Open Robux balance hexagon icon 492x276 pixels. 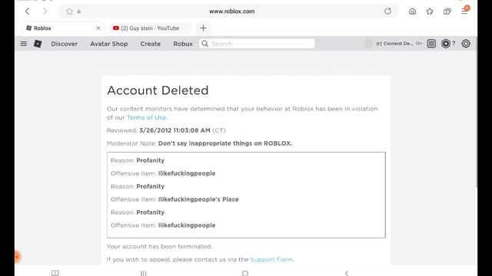click(x=446, y=44)
